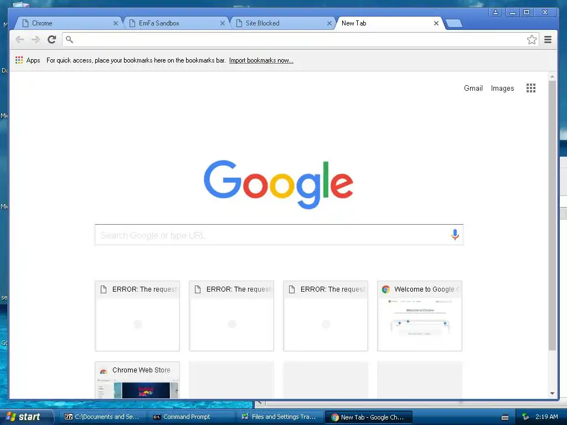Click the vertical scrollbar thumb
Viewport: 567px width, 425px height.
(552, 215)
